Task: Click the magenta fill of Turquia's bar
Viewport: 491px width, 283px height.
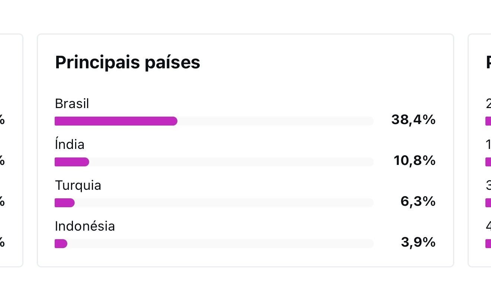Action: point(65,203)
